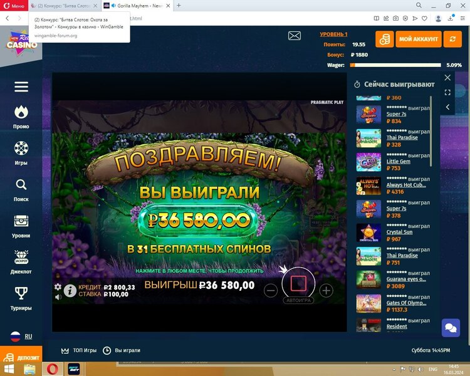Click the New Retro Casino logo
This screenshot has height=376, width=470.
(x=22, y=43)
